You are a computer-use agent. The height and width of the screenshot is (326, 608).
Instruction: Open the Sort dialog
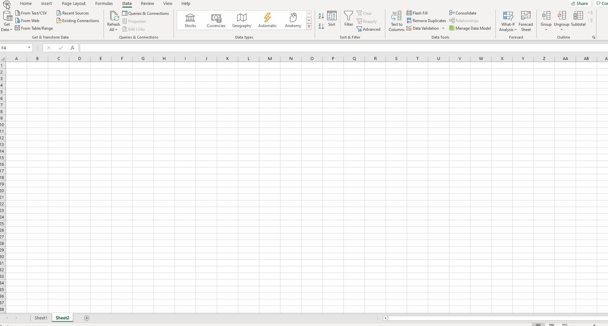coord(332,19)
